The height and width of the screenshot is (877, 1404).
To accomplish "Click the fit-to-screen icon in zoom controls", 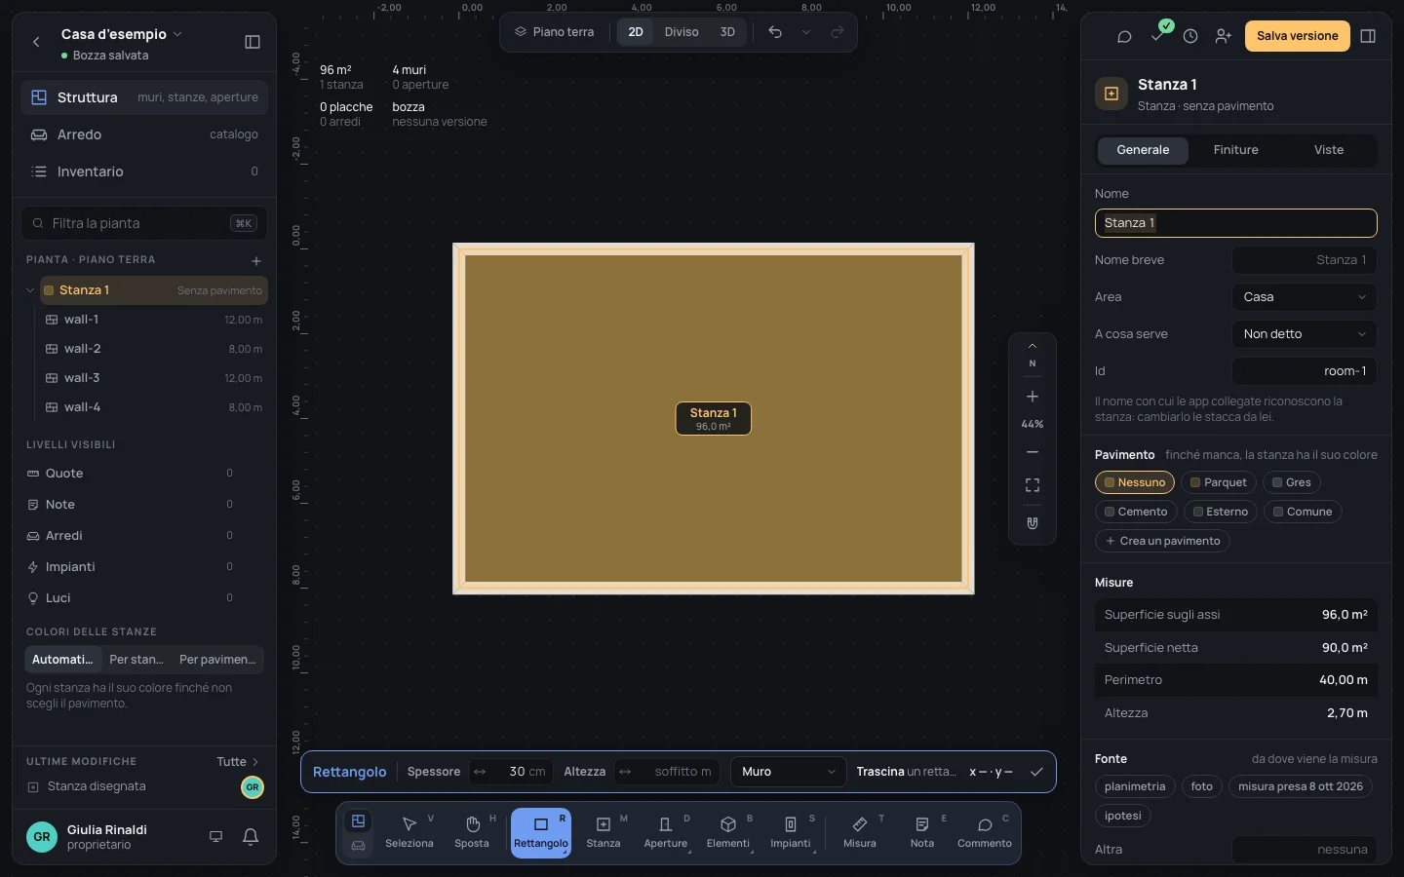I will 1033,485.
